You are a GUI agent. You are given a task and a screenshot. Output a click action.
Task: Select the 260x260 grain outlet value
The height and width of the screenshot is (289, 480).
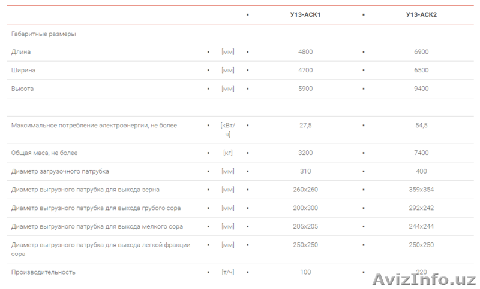point(305,190)
